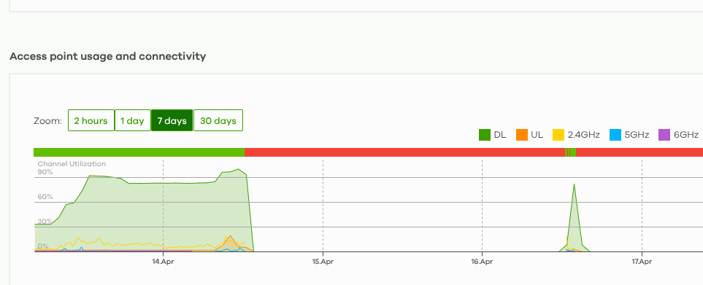This screenshot has width=703, height=285.
Task: Click the green online segment of connectivity bar
Action: click(139, 152)
